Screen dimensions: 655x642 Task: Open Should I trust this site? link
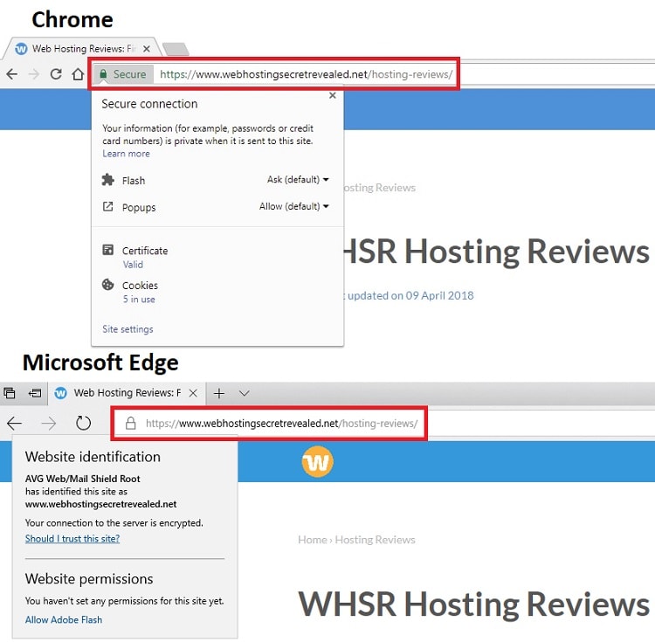(x=72, y=539)
